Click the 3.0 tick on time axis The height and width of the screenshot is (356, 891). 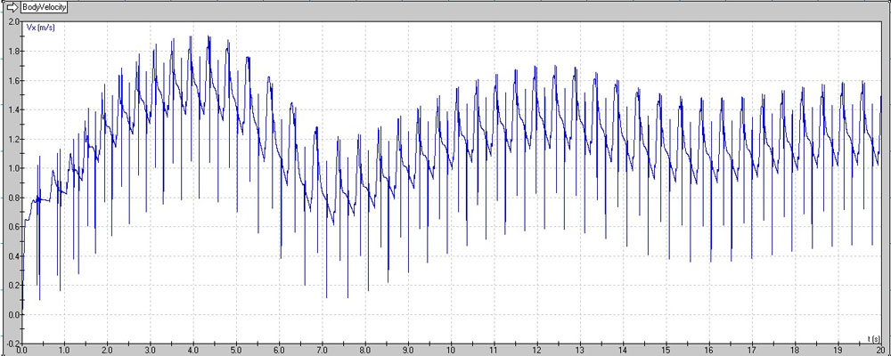click(x=151, y=351)
